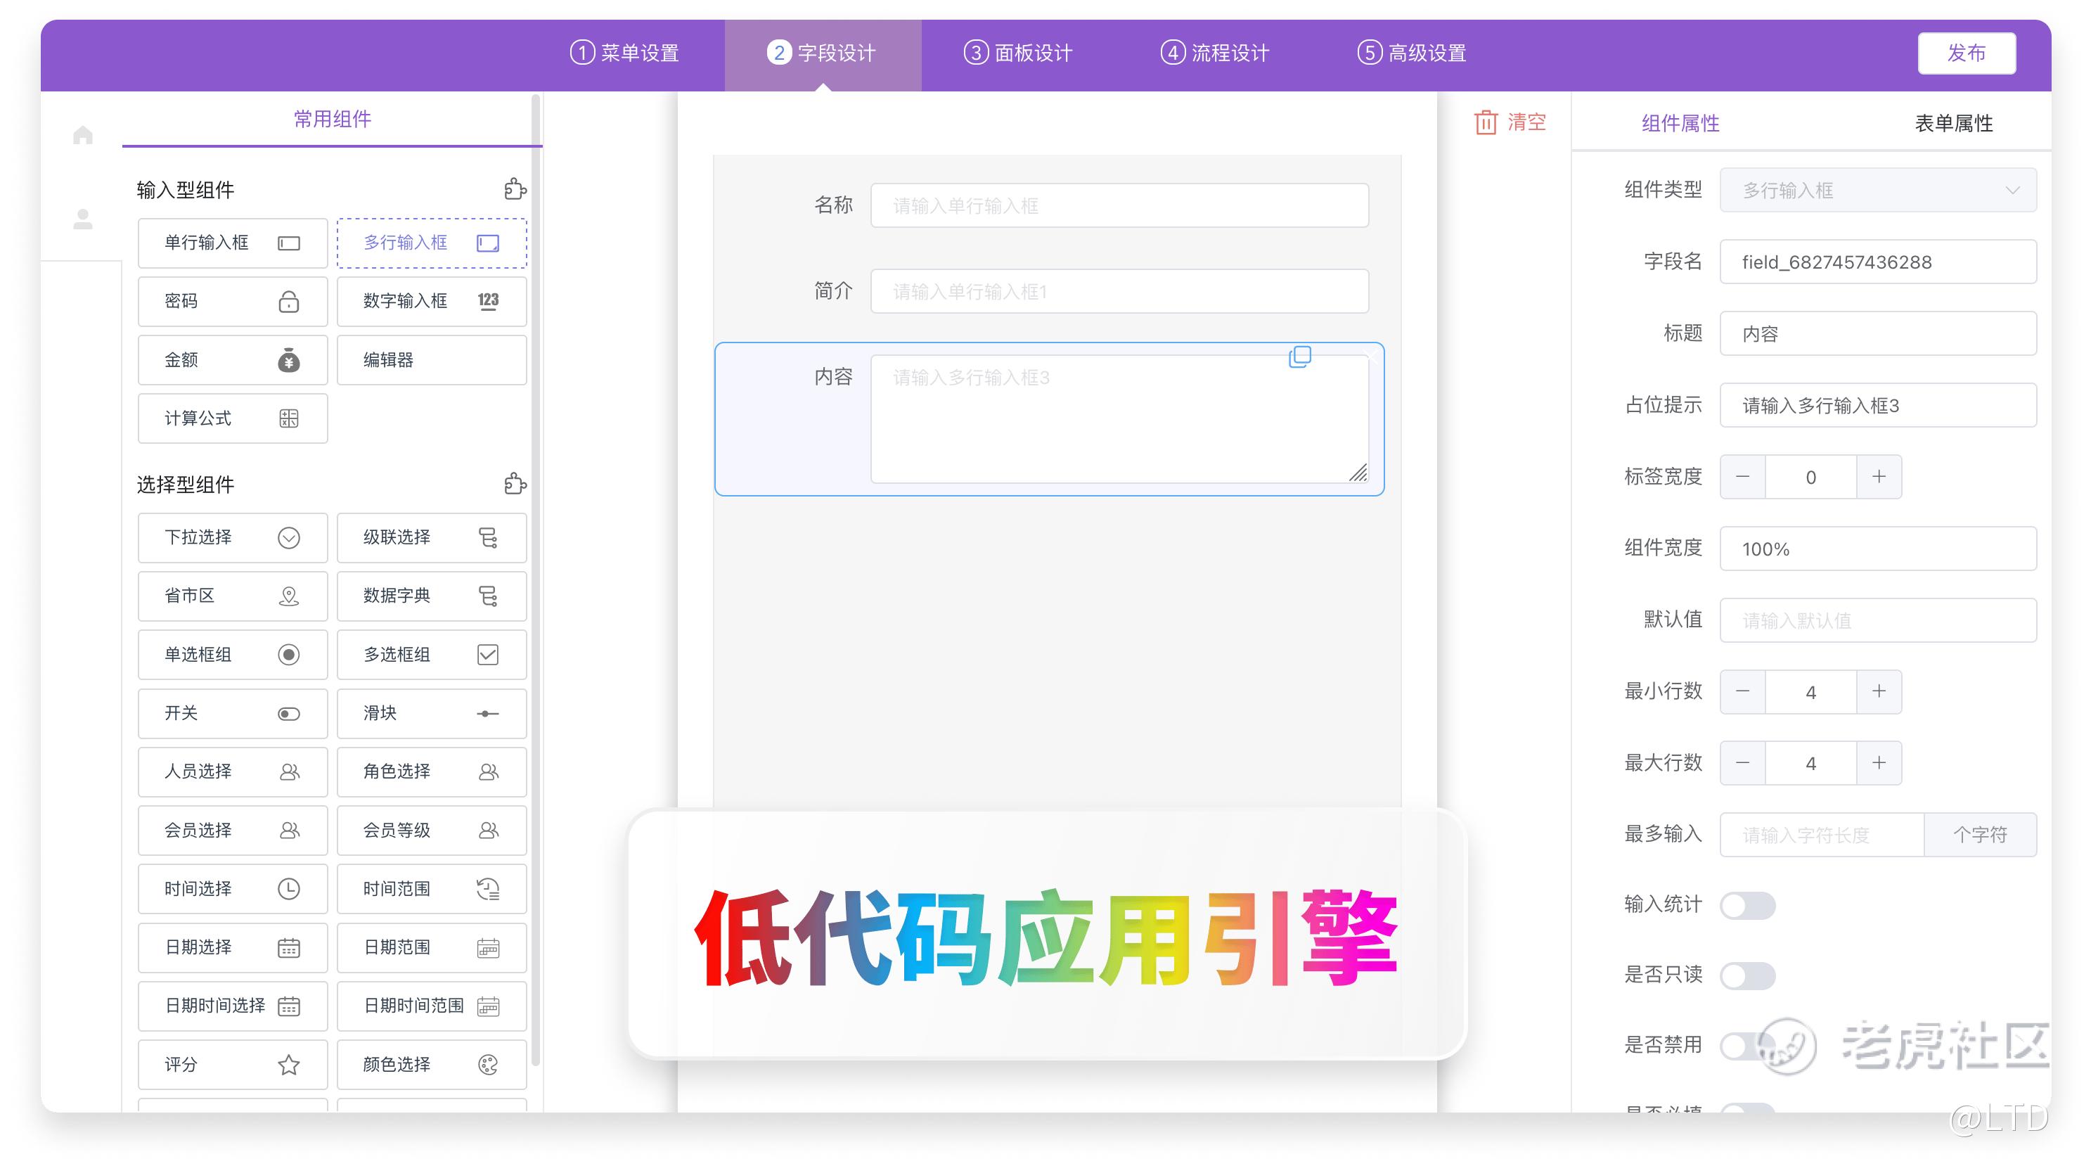Select the 颜色选择 palette component
Image resolution: width=2091 pixels, height=1166 pixels.
(x=431, y=1064)
